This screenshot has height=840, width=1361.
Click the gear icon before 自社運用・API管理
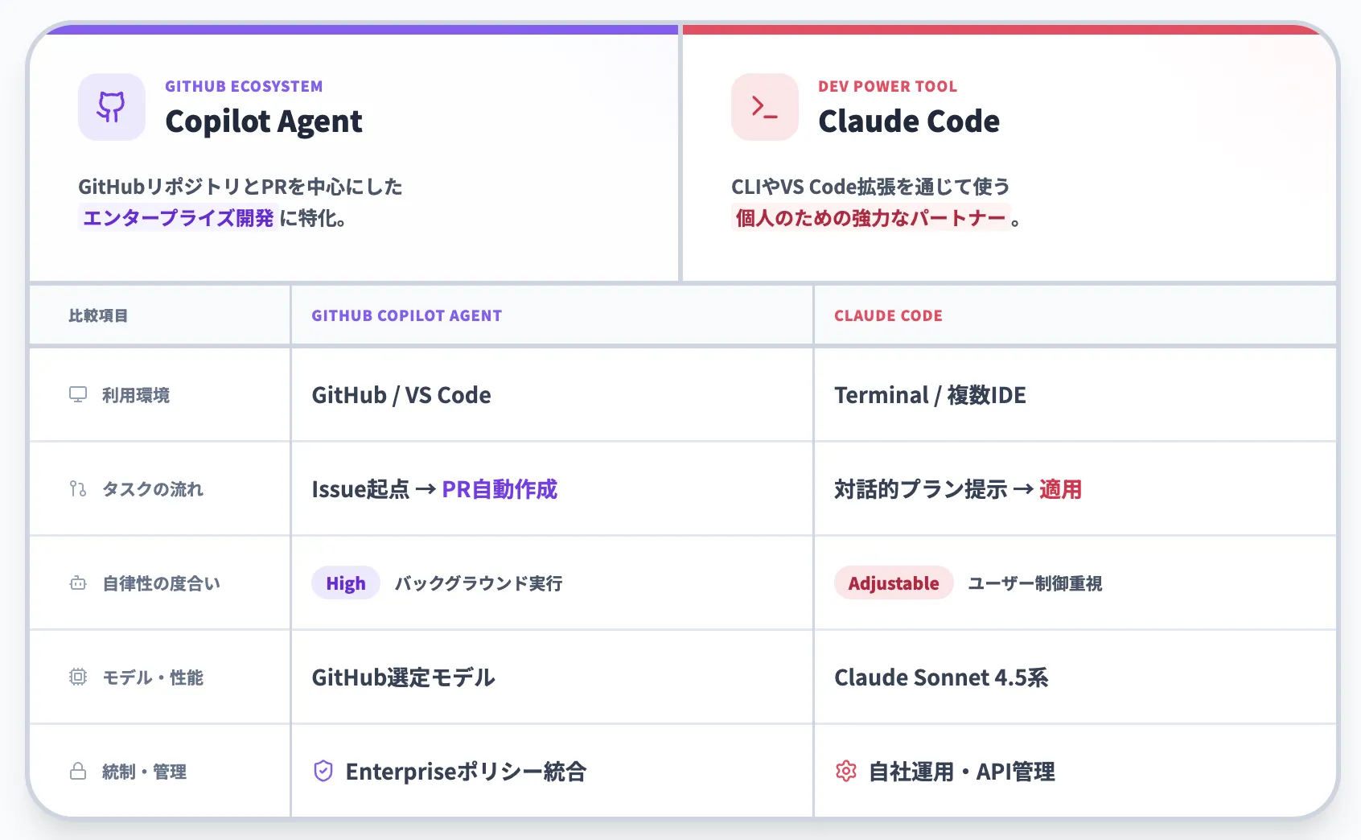coord(846,771)
